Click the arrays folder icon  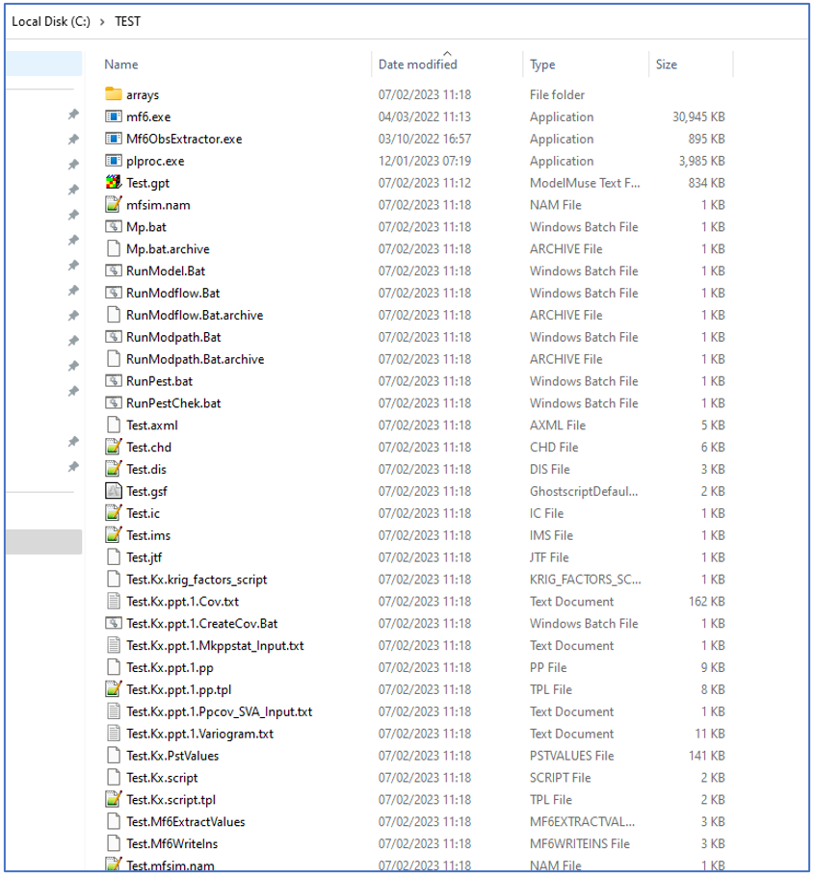(x=113, y=94)
